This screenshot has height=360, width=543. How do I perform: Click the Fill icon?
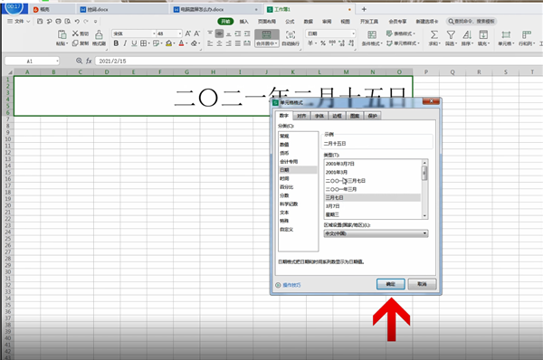483,34
